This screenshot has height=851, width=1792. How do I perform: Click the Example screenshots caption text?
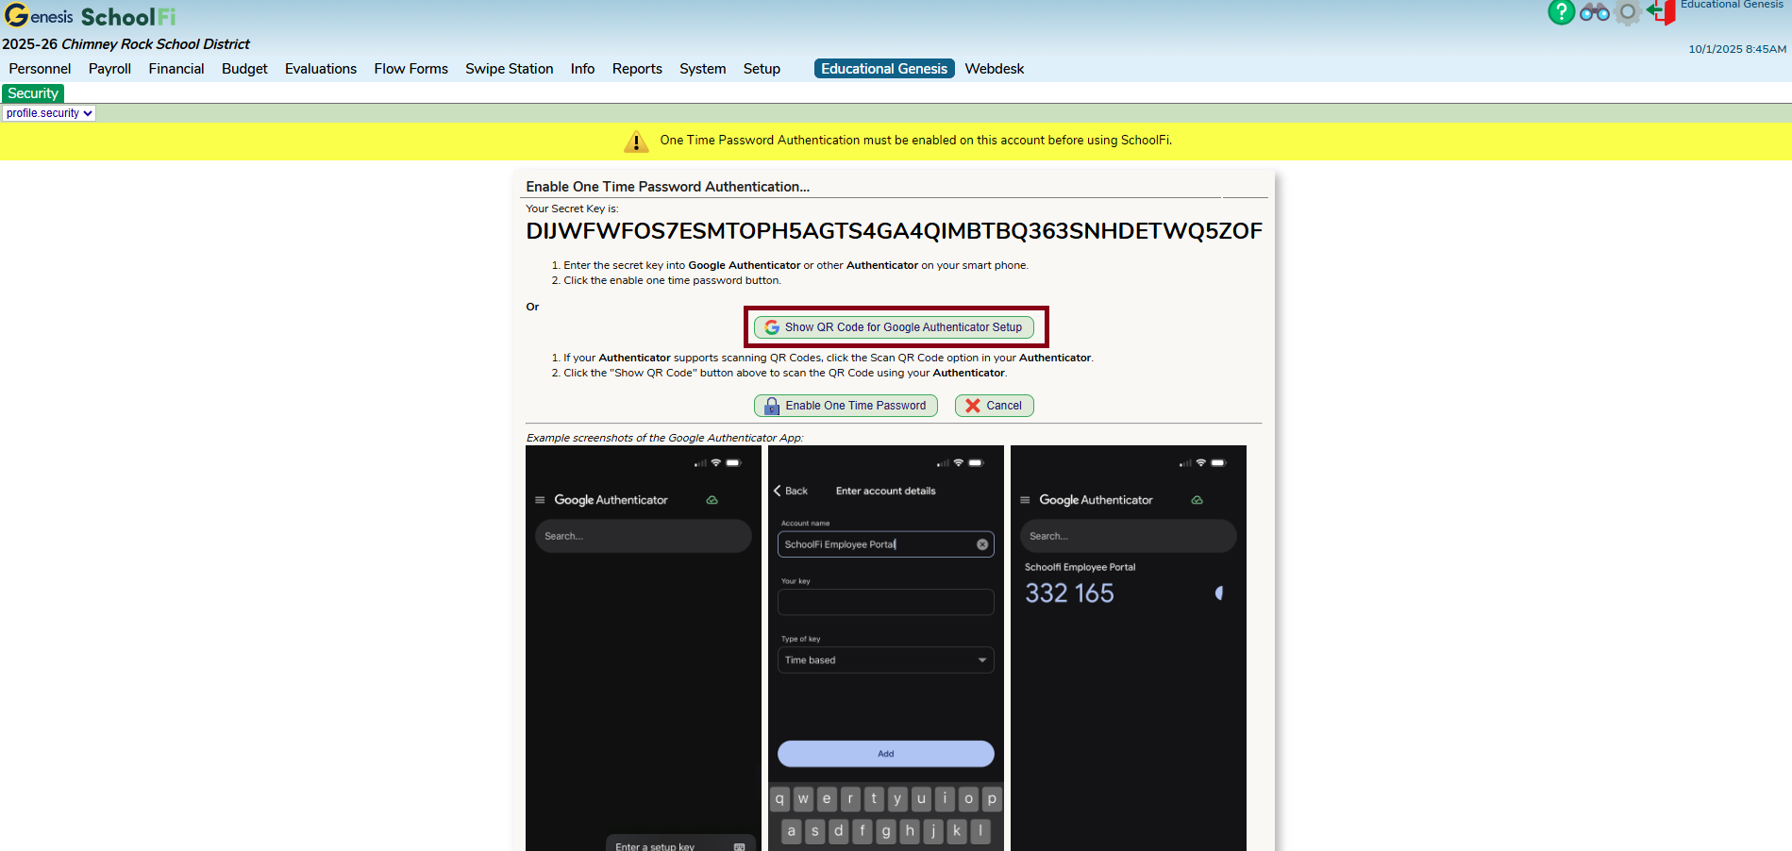(x=664, y=438)
